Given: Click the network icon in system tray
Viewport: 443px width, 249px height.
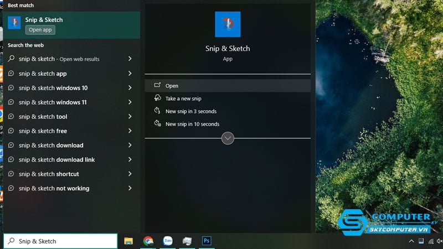Looking at the screenshot, I should point(431,241).
